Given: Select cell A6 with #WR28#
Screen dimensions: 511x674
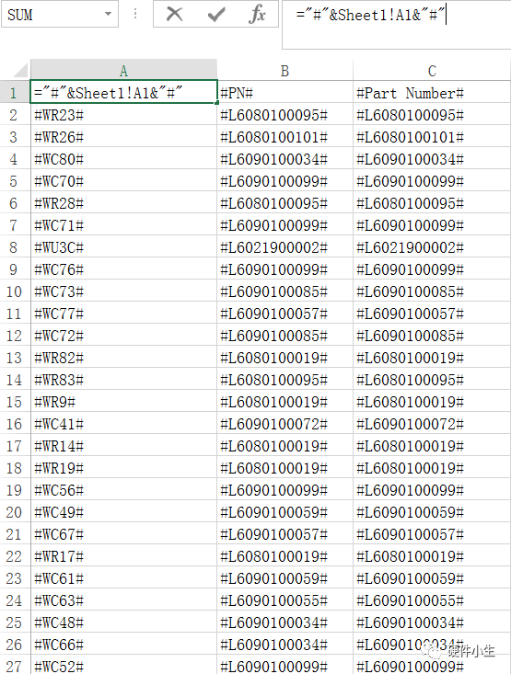Looking at the screenshot, I should pyautogui.click(x=123, y=202).
